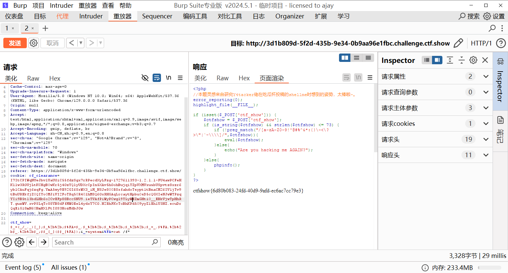
Task: Toggle request line wrap icon
Action: [x=157, y=78]
